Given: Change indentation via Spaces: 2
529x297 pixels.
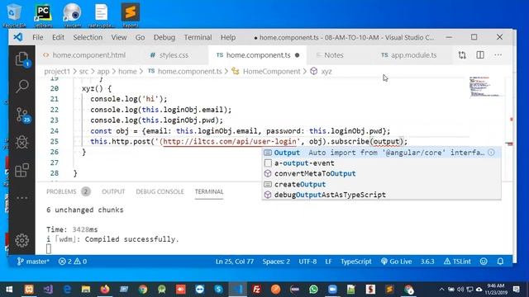Looking at the screenshot, I should pos(276,262).
